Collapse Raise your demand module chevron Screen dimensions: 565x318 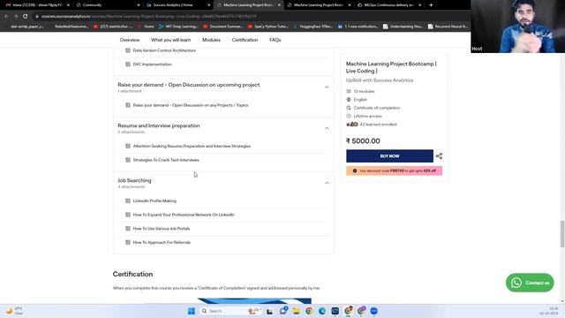pyautogui.click(x=327, y=87)
